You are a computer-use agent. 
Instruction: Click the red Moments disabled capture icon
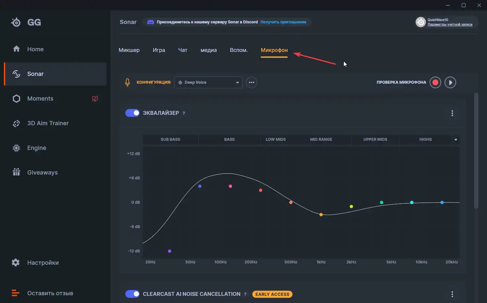[x=95, y=99]
